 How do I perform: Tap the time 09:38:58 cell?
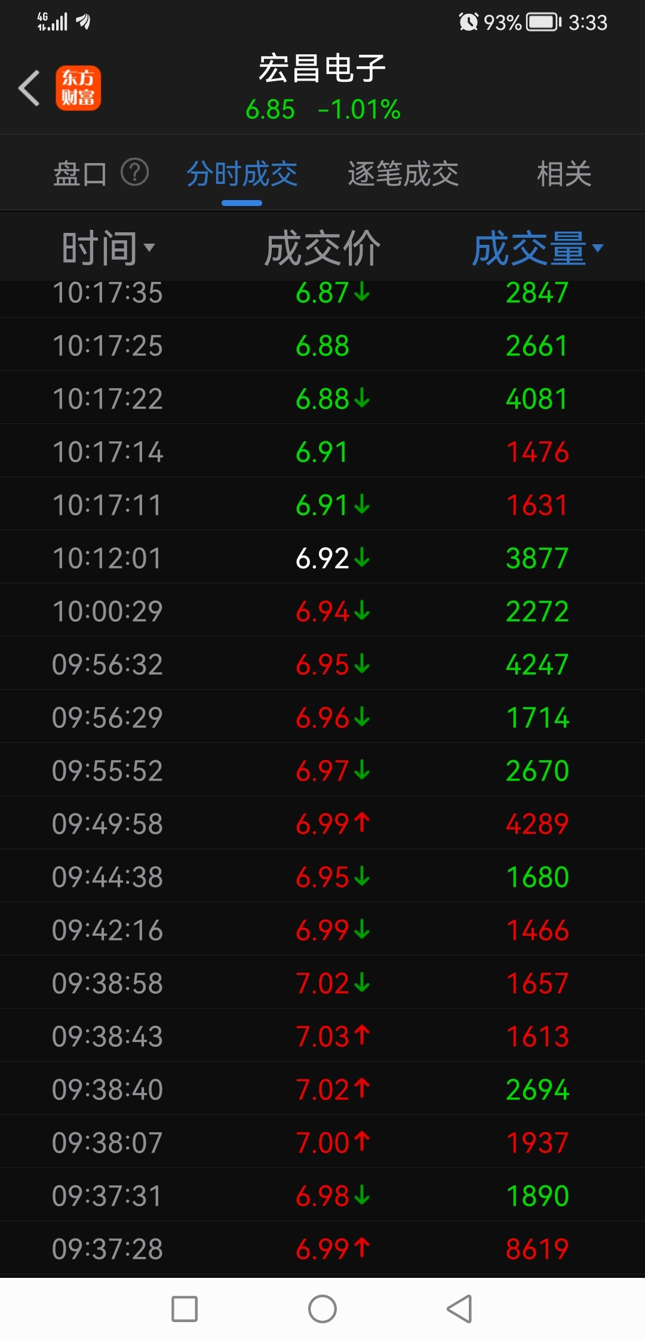[107, 983]
